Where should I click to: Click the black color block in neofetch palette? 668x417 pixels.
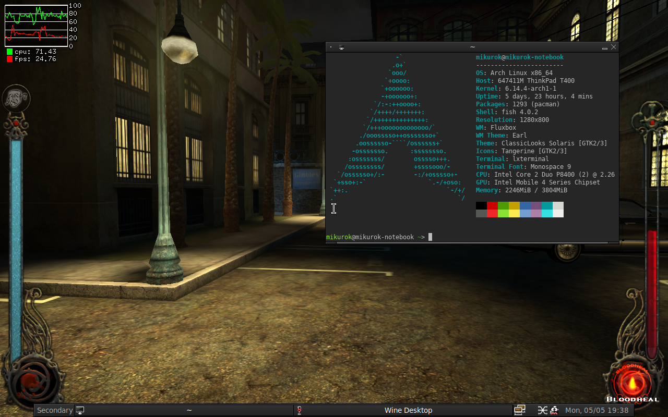[481, 206]
